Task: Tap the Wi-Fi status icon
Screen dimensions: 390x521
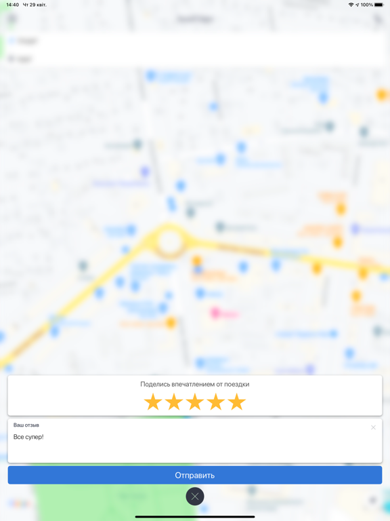Action: pos(351,5)
